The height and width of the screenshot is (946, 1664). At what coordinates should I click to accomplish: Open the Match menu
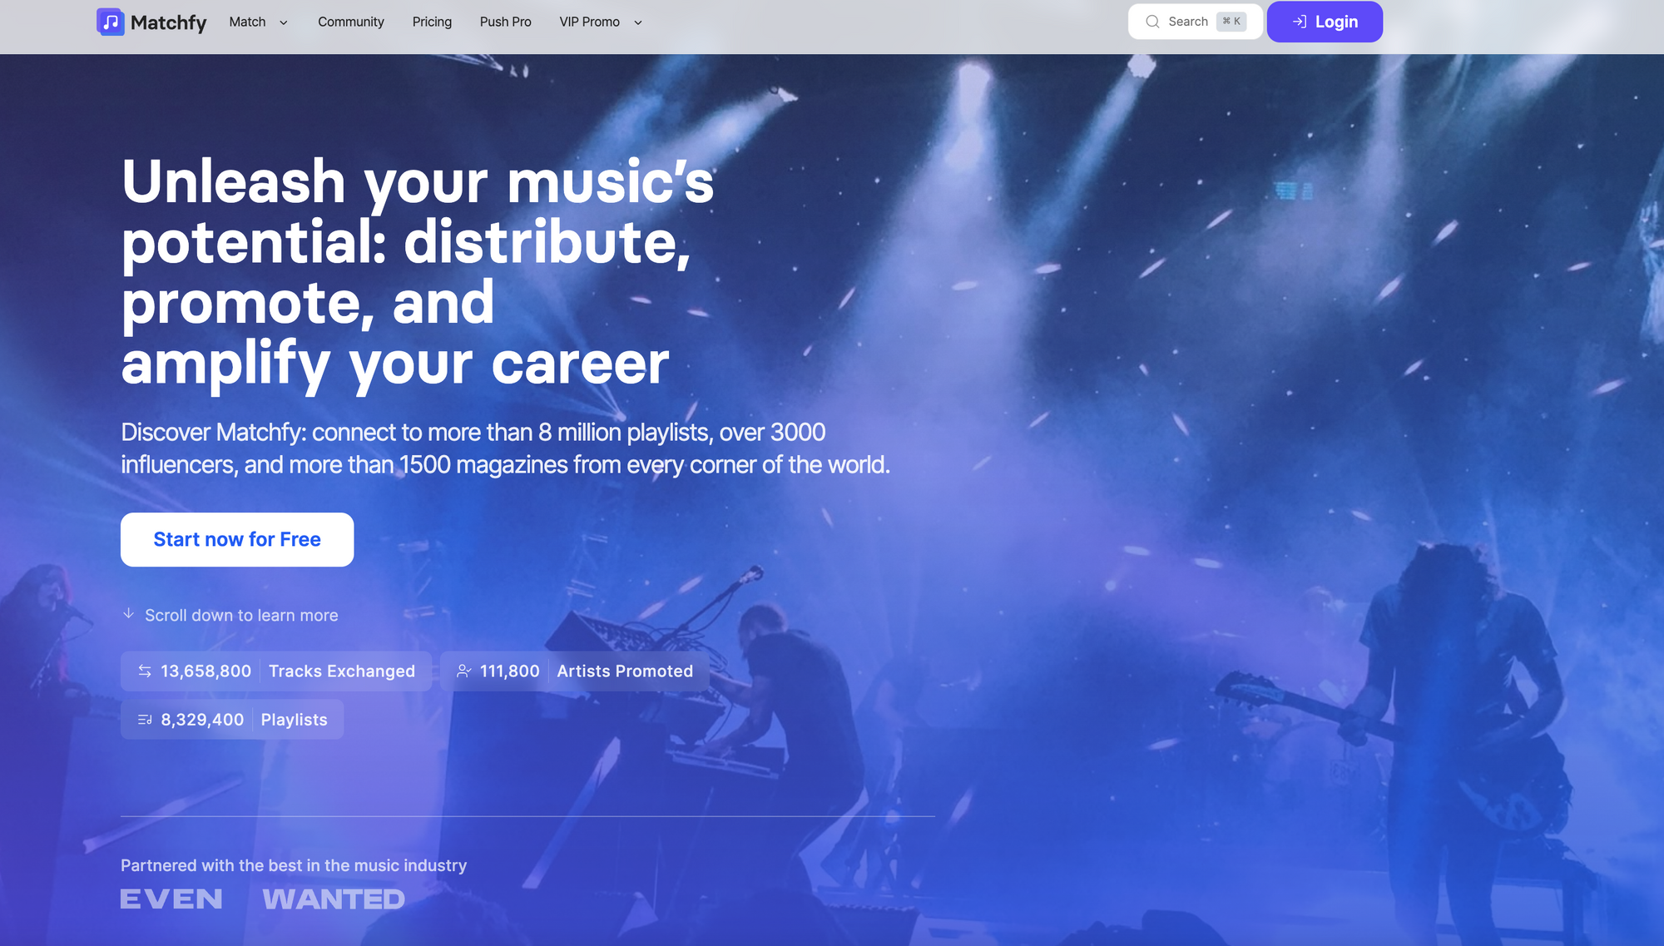point(247,22)
